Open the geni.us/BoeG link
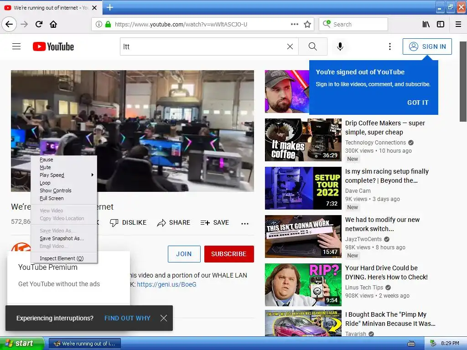This screenshot has width=467, height=350. pyautogui.click(x=166, y=284)
